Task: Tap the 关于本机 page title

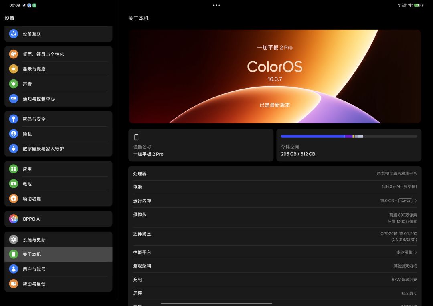Action: [x=138, y=18]
